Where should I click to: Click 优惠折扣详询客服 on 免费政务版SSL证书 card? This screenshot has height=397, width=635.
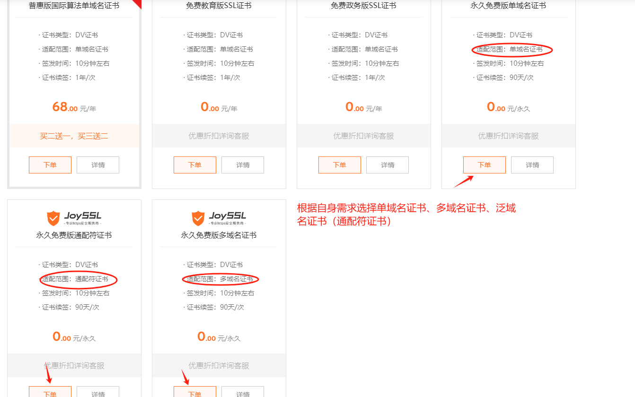click(x=364, y=136)
